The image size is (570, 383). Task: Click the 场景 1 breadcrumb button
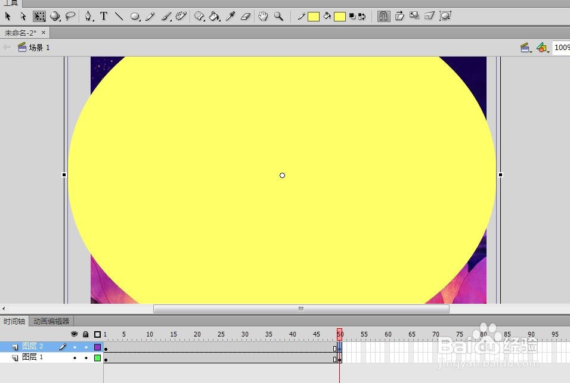tap(33, 47)
